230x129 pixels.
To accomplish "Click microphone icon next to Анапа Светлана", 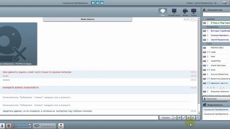I will pyautogui.click(x=208, y=65).
